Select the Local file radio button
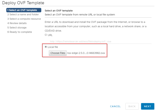This screenshot has height=111, width=156. [x=46, y=47]
